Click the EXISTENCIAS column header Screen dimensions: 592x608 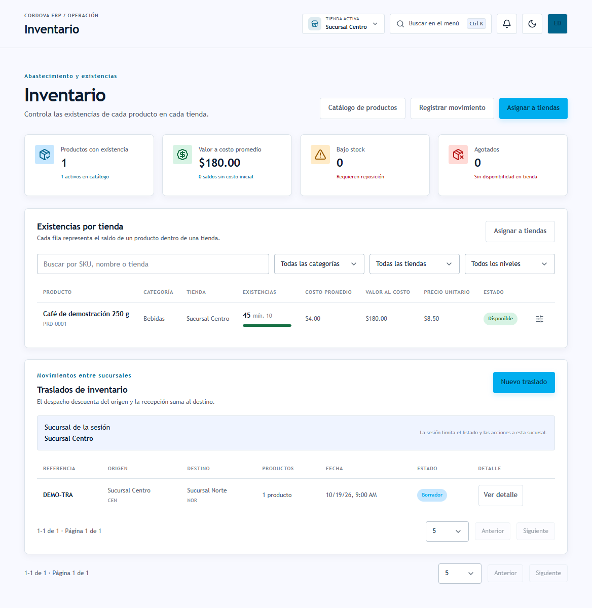pos(260,292)
